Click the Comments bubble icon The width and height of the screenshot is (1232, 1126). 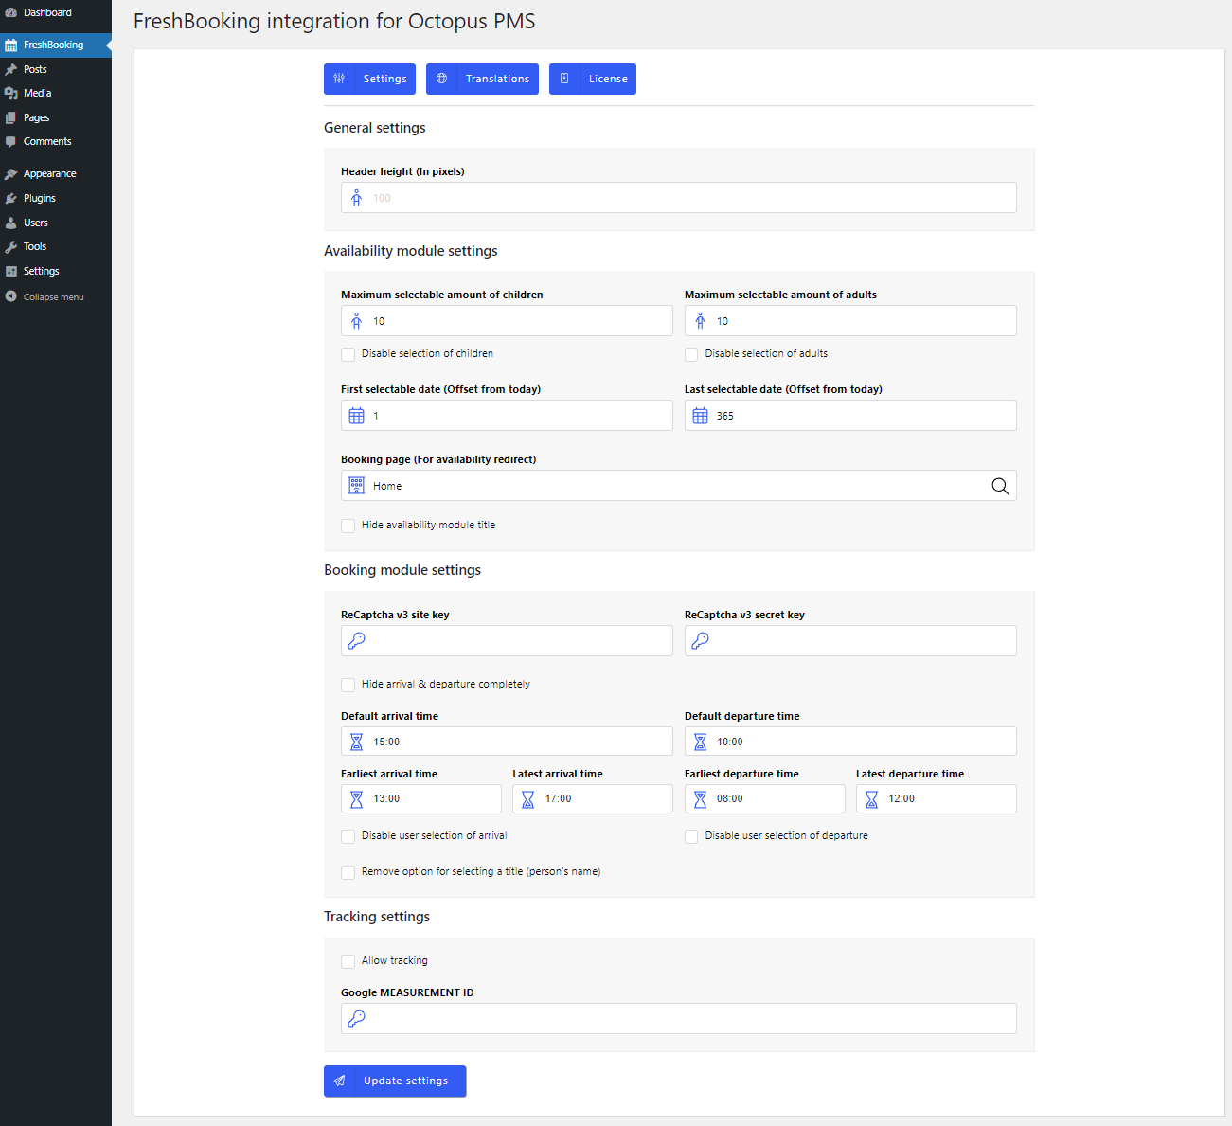point(11,142)
